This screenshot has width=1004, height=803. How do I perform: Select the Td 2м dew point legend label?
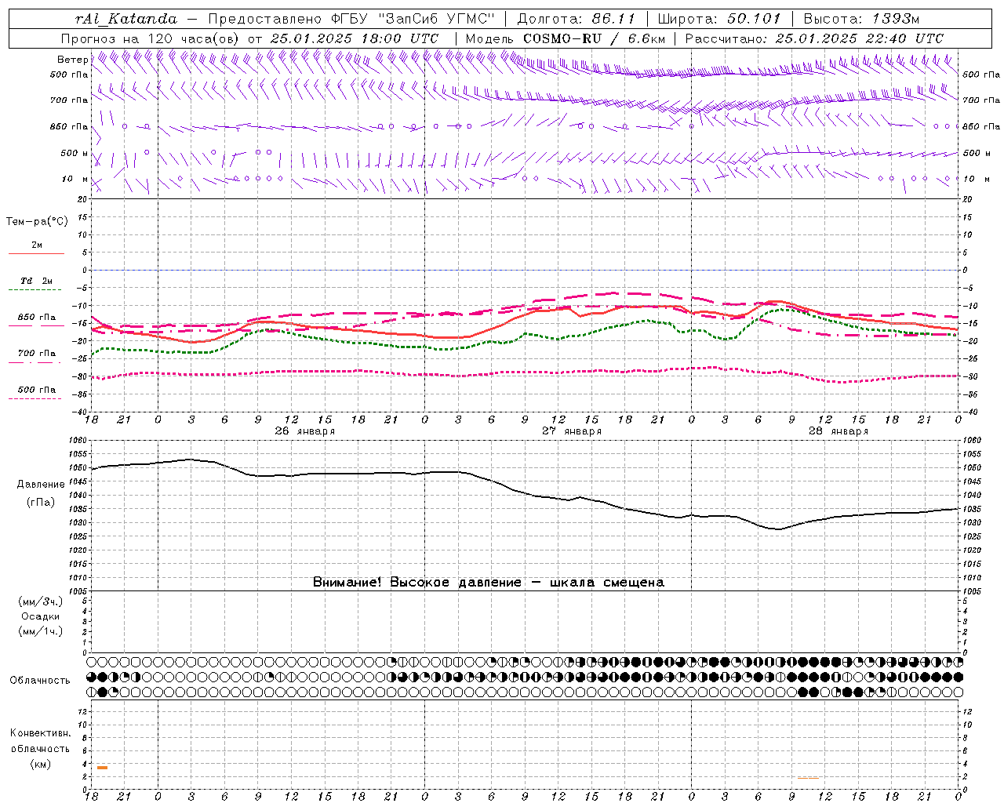[x=36, y=281]
